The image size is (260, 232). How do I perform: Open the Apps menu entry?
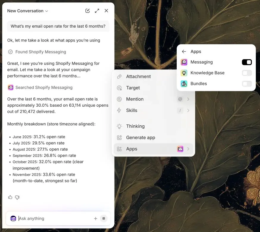coord(131,149)
